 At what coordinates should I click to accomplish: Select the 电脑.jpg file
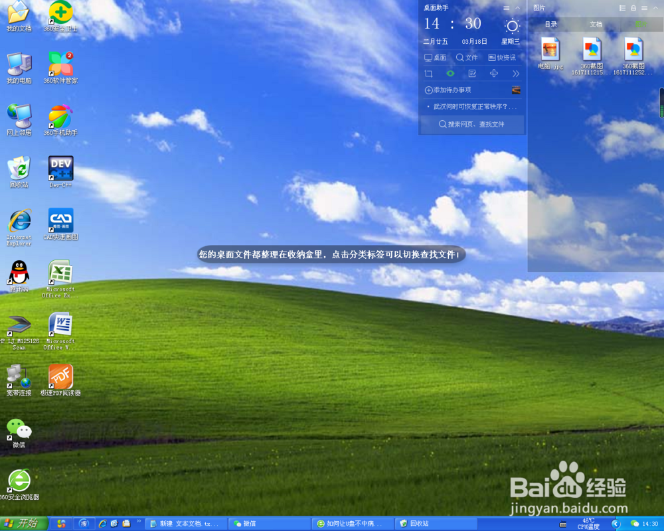550,53
